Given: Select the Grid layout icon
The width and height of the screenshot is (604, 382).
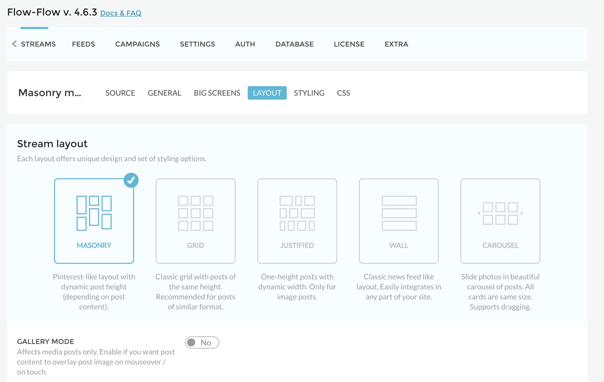Looking at the screenshot, I should coord(195,213).
